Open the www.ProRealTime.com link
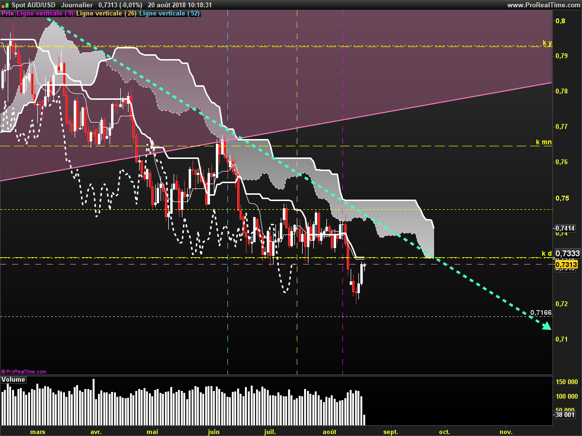This screenshot has height=436, width=582. point(544,5)
